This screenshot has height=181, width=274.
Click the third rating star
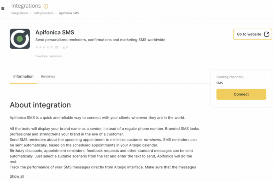tap(44, 47)
